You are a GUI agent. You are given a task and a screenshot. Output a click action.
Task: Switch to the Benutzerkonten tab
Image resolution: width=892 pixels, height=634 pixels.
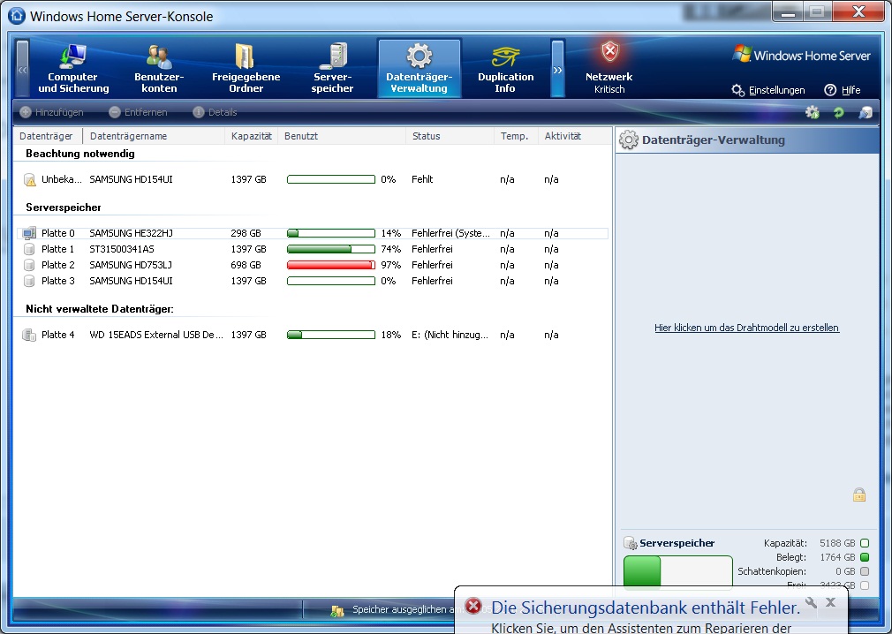pos(159,68)
